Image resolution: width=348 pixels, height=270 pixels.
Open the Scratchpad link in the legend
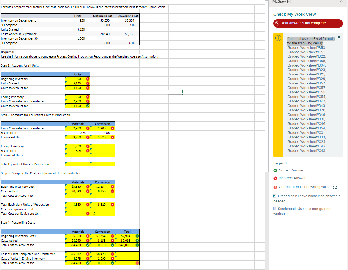coord(287,209)
